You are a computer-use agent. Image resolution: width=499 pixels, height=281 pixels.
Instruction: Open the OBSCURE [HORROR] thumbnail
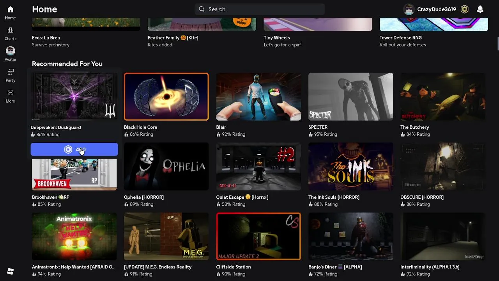click(443, 167)
